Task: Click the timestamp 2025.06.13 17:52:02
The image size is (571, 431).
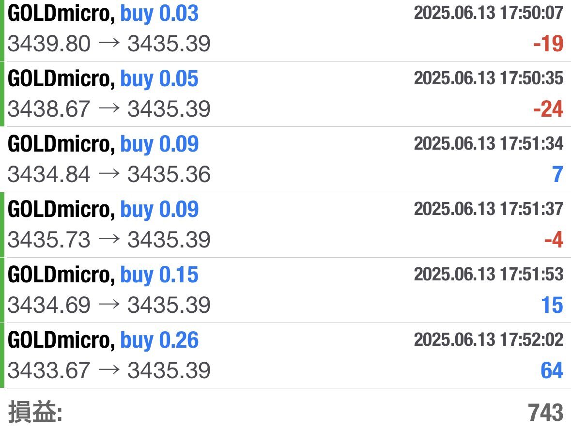Action: tap(488, 340)
